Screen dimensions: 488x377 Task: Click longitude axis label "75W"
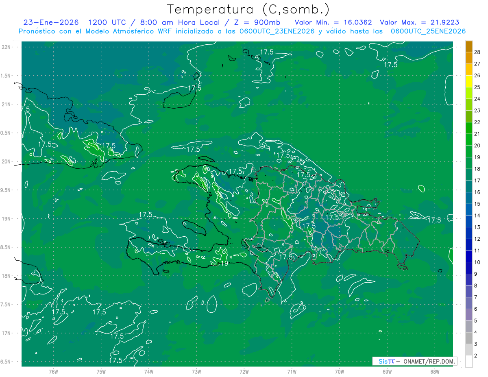click(101, 371)
